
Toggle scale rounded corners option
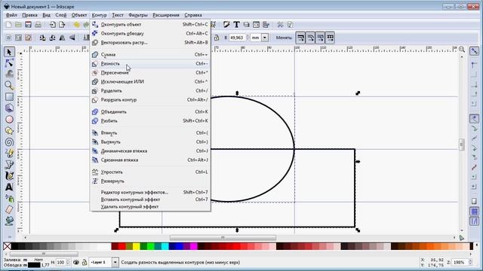(x=310, y=38)
